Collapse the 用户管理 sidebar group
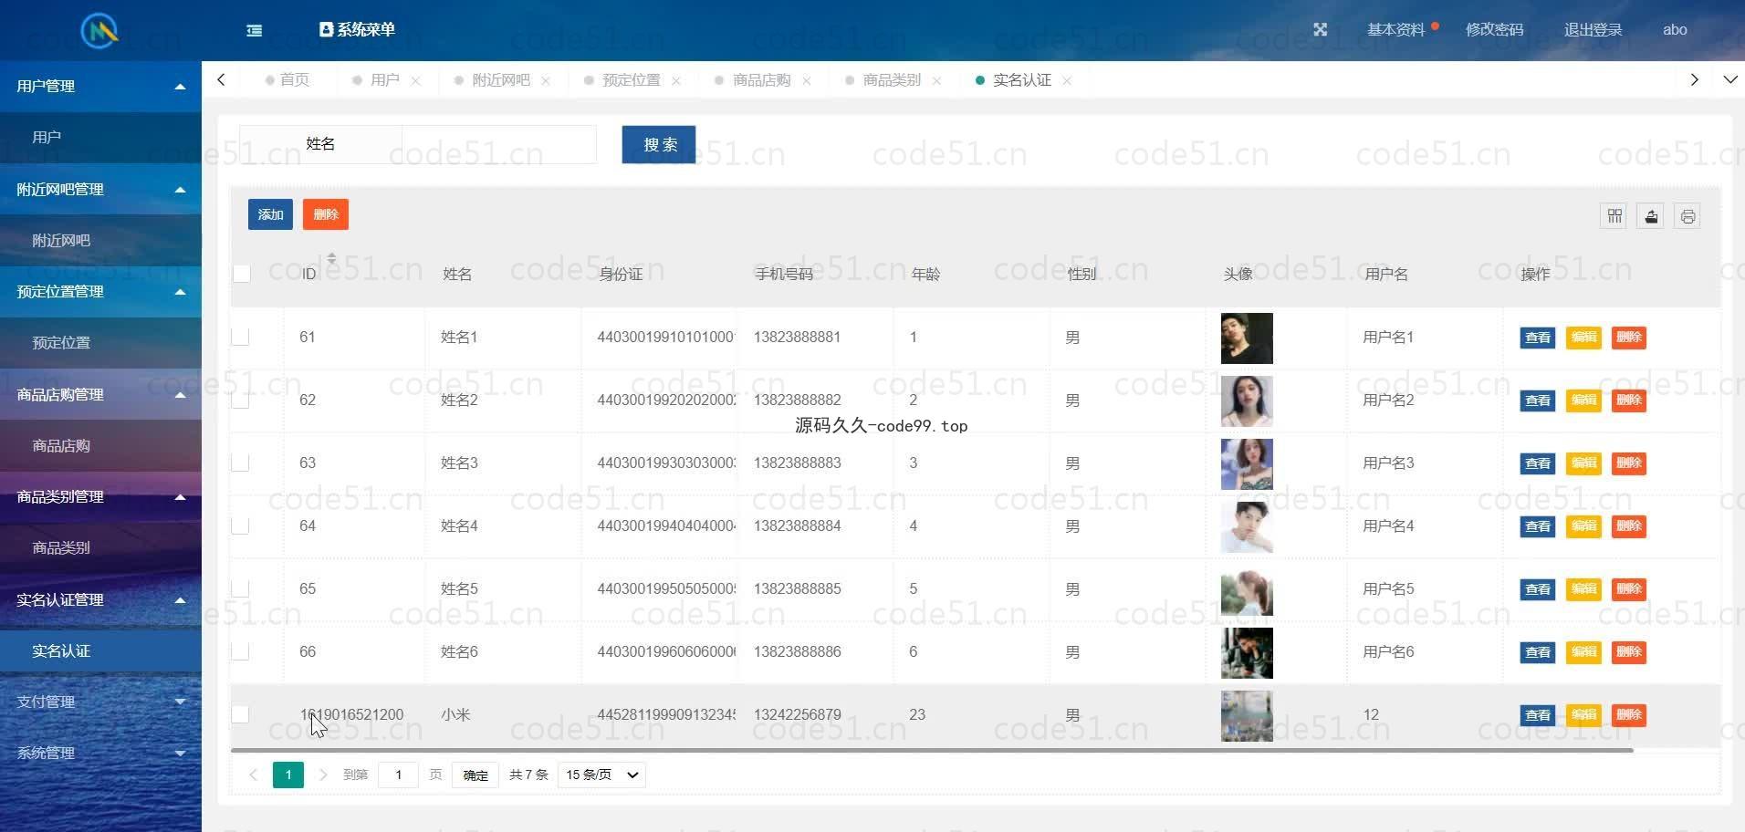The width and height of the screenshot is (1745, 832). [100, 87]
